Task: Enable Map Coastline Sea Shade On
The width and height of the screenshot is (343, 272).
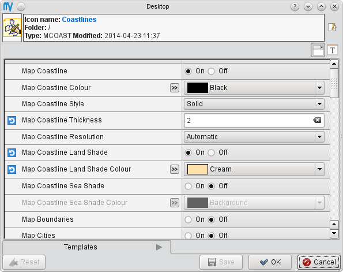Action: [x=188, y=186]
